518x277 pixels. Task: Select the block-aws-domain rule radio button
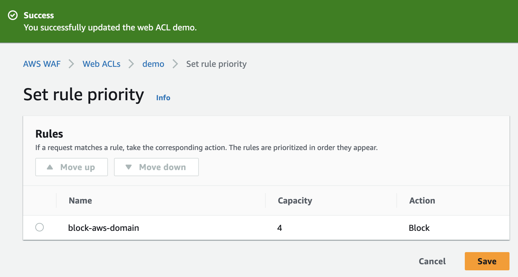pyautogui.click(x=40, y=227)
